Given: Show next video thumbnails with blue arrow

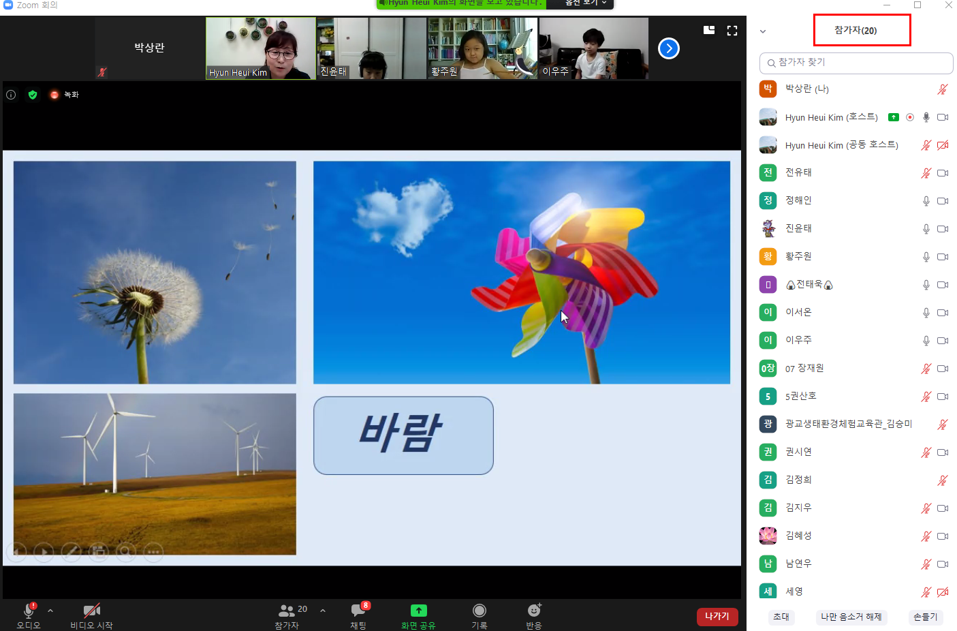Looking at the screenshot, I should pos(669,48).
